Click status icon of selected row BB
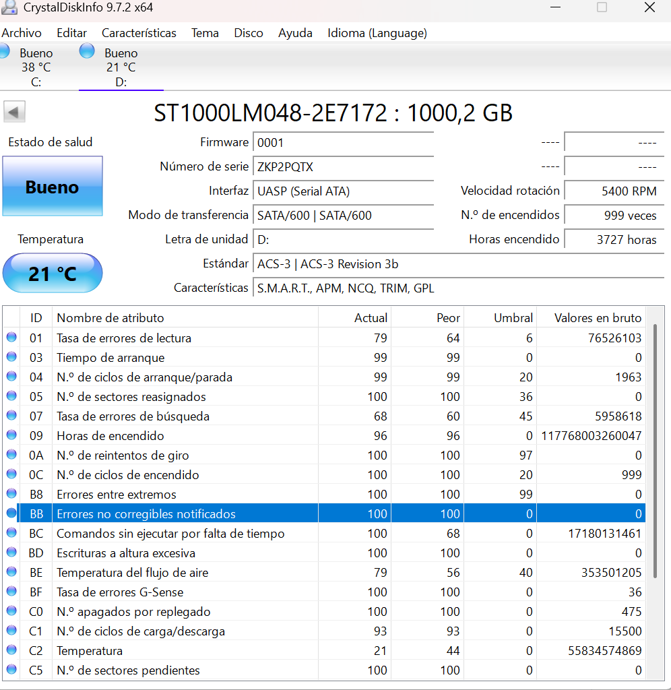The width and height of the screenshot is (671, 690). point(11,513)
